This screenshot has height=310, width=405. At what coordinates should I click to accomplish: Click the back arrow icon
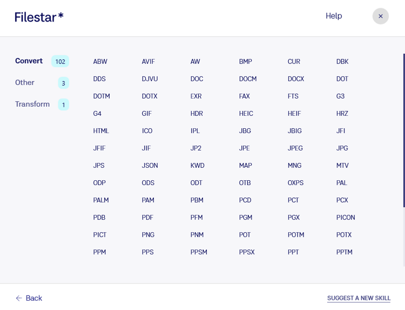coord(19,298)
